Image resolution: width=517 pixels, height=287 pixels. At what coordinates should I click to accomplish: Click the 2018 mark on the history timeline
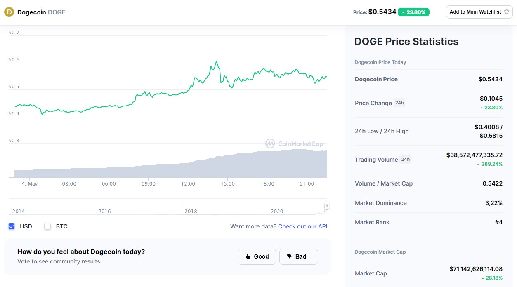point(191,211)
